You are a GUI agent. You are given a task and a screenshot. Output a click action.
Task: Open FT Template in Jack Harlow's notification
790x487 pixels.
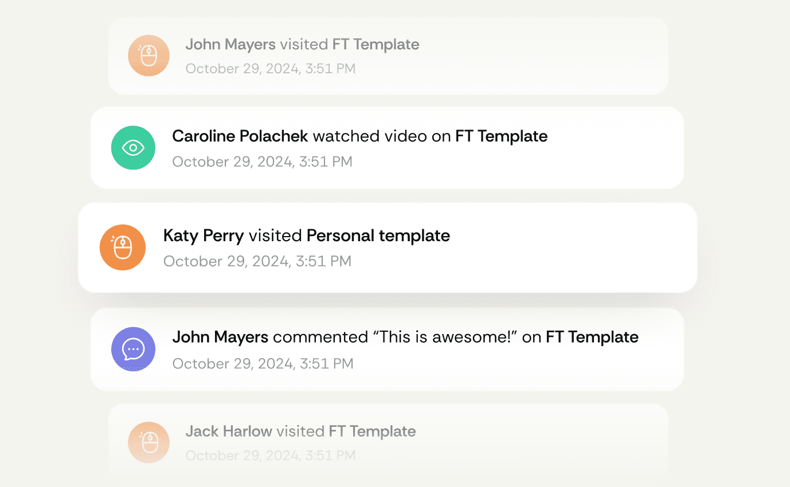pos(372,431)
